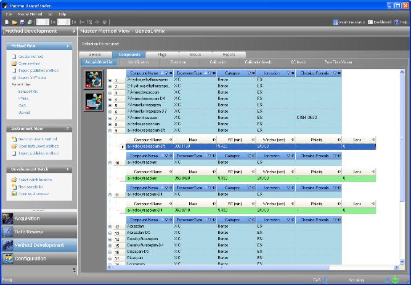Click the Acquisition navigation icon

point(7,219)
